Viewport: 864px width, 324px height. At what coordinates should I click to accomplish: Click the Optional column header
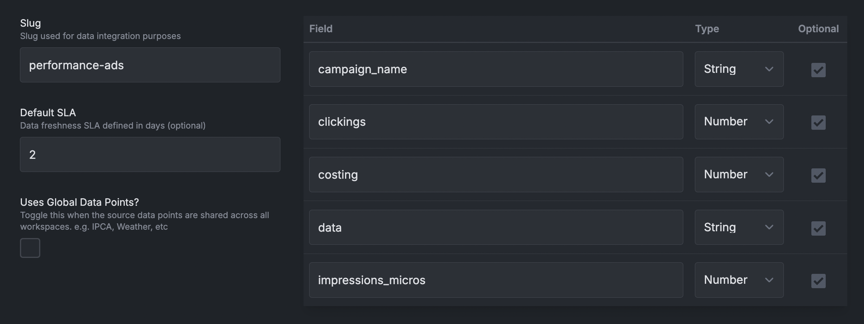pyautogui.click(x=818, y=29)
